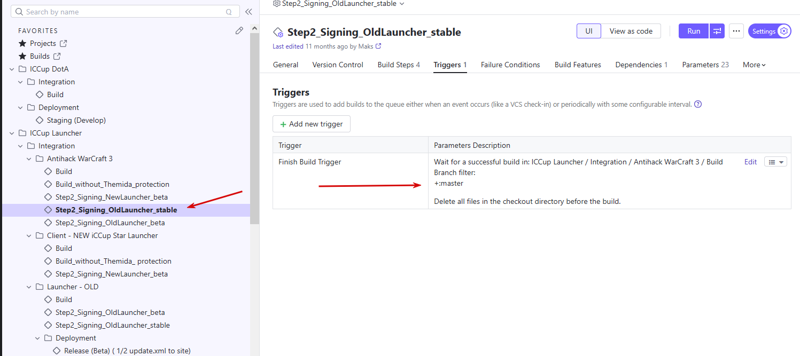Open Projects in new tab via external-link icon

63,43
